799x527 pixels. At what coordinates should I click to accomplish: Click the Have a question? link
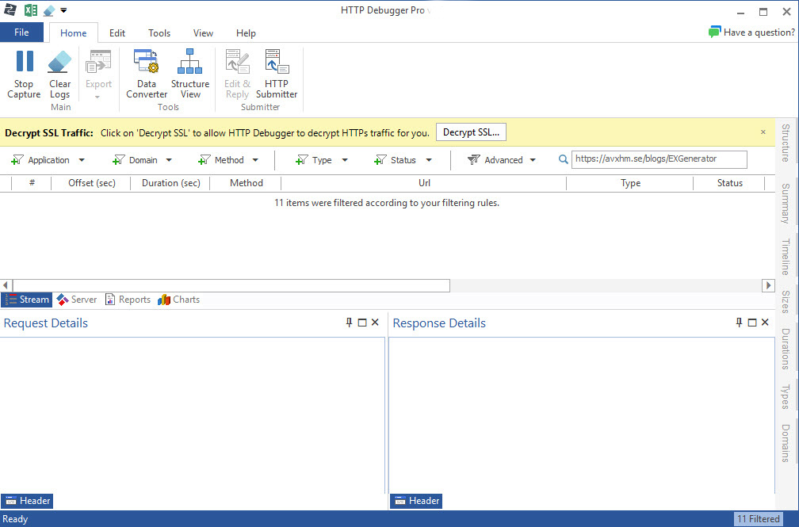[x=759, y=32]
